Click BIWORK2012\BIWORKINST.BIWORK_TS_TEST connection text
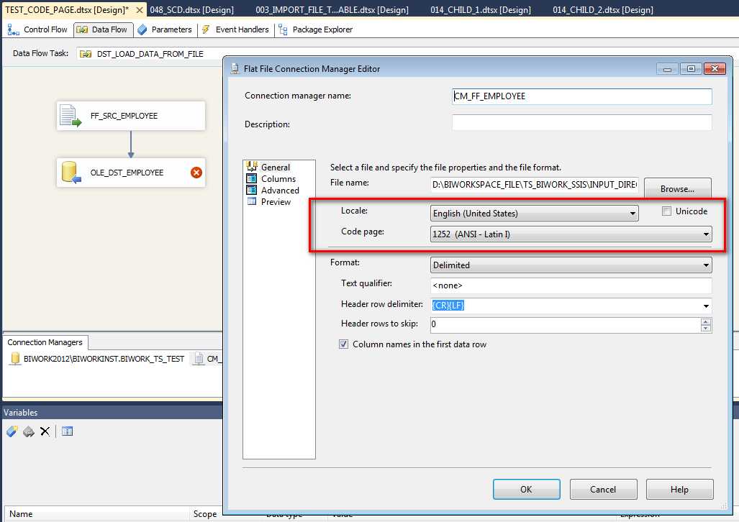 [x=104, y=359]
